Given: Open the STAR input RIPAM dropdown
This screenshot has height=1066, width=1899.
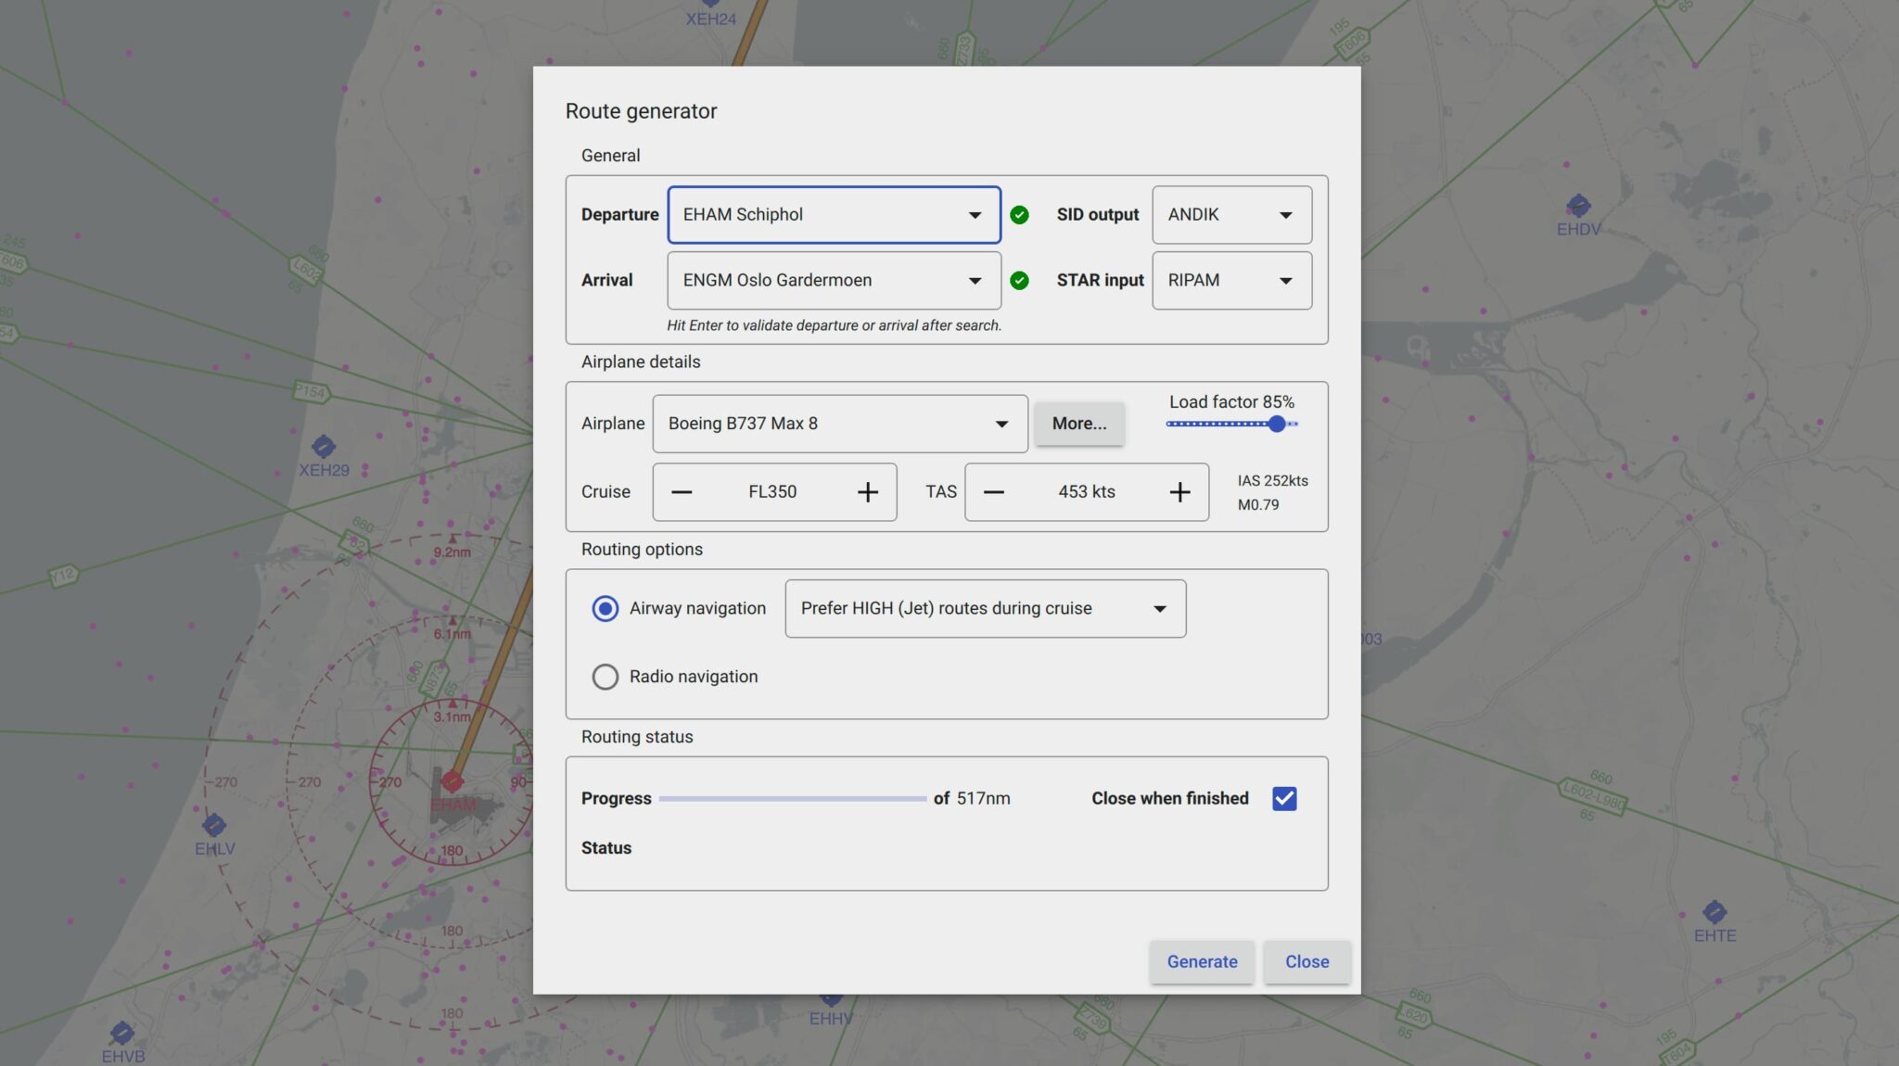Looking at the screenshot, I should tap(1231, 280).
